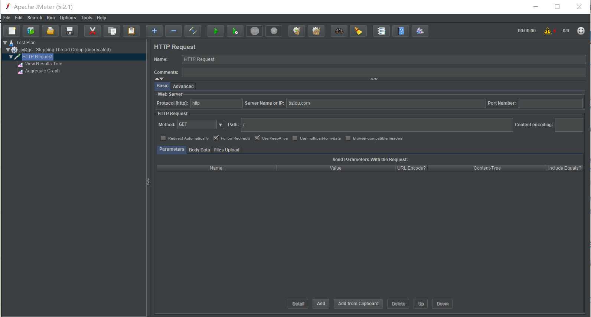Image resolution: width=591 pixels, height=317 pixels.
Task: Click the Plugins Manager toolbar icon
Action: (420, 31)
